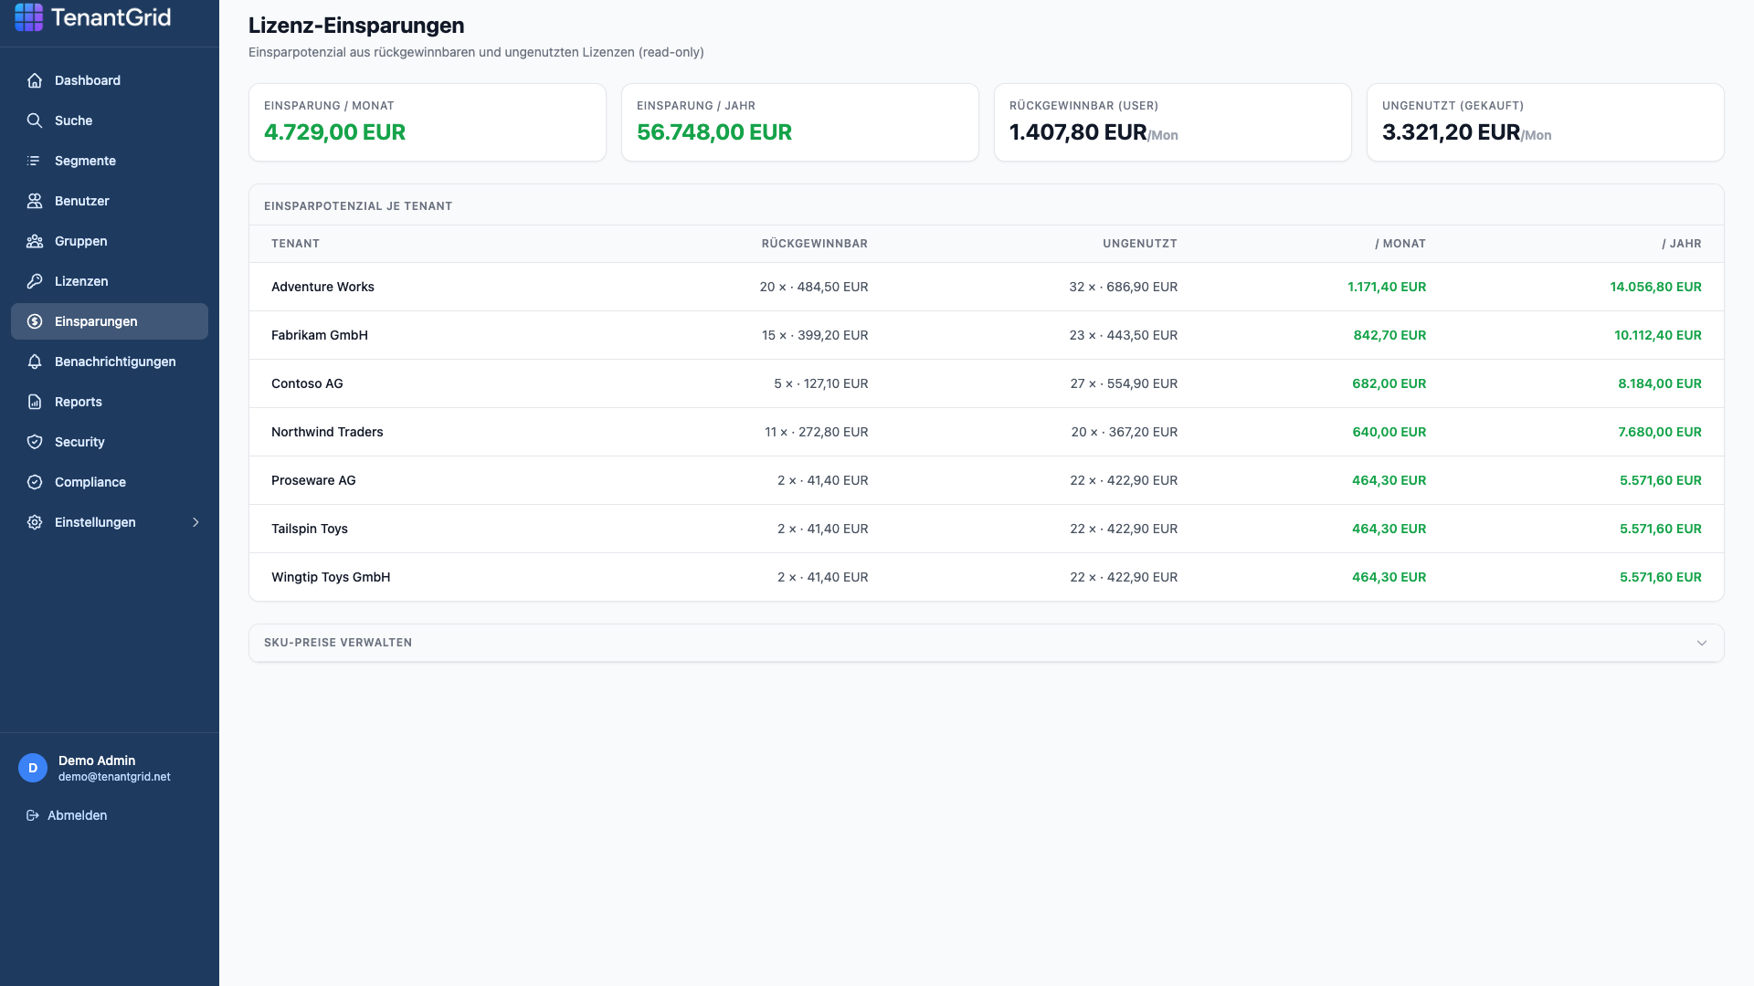The width and height of the screenshot is (1754, 986).
Task: Click the Einsparung / Jahr card
Action: [x=800, y=122]
